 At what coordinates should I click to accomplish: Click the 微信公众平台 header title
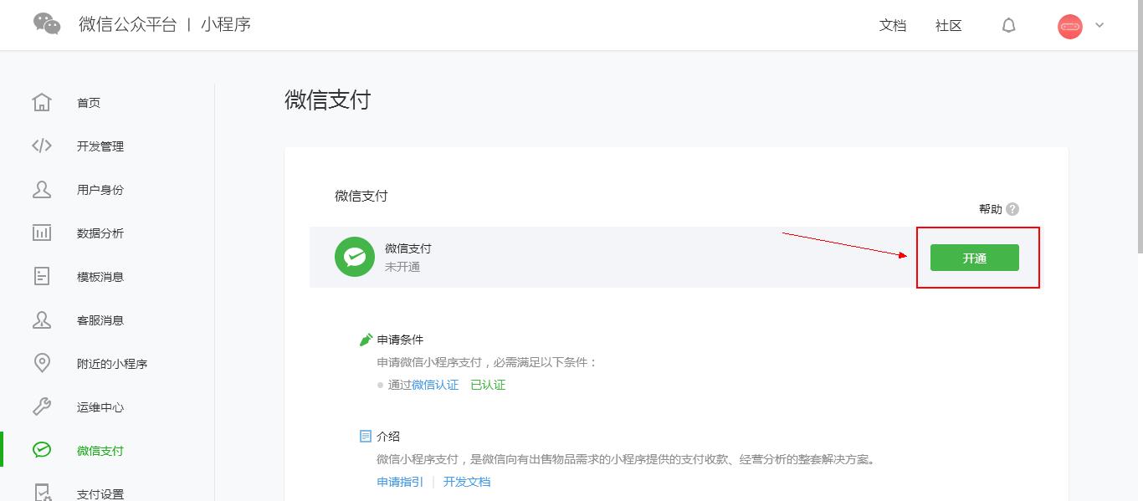[128, 24]
